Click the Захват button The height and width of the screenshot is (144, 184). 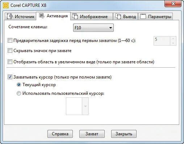tap(92, 134)
